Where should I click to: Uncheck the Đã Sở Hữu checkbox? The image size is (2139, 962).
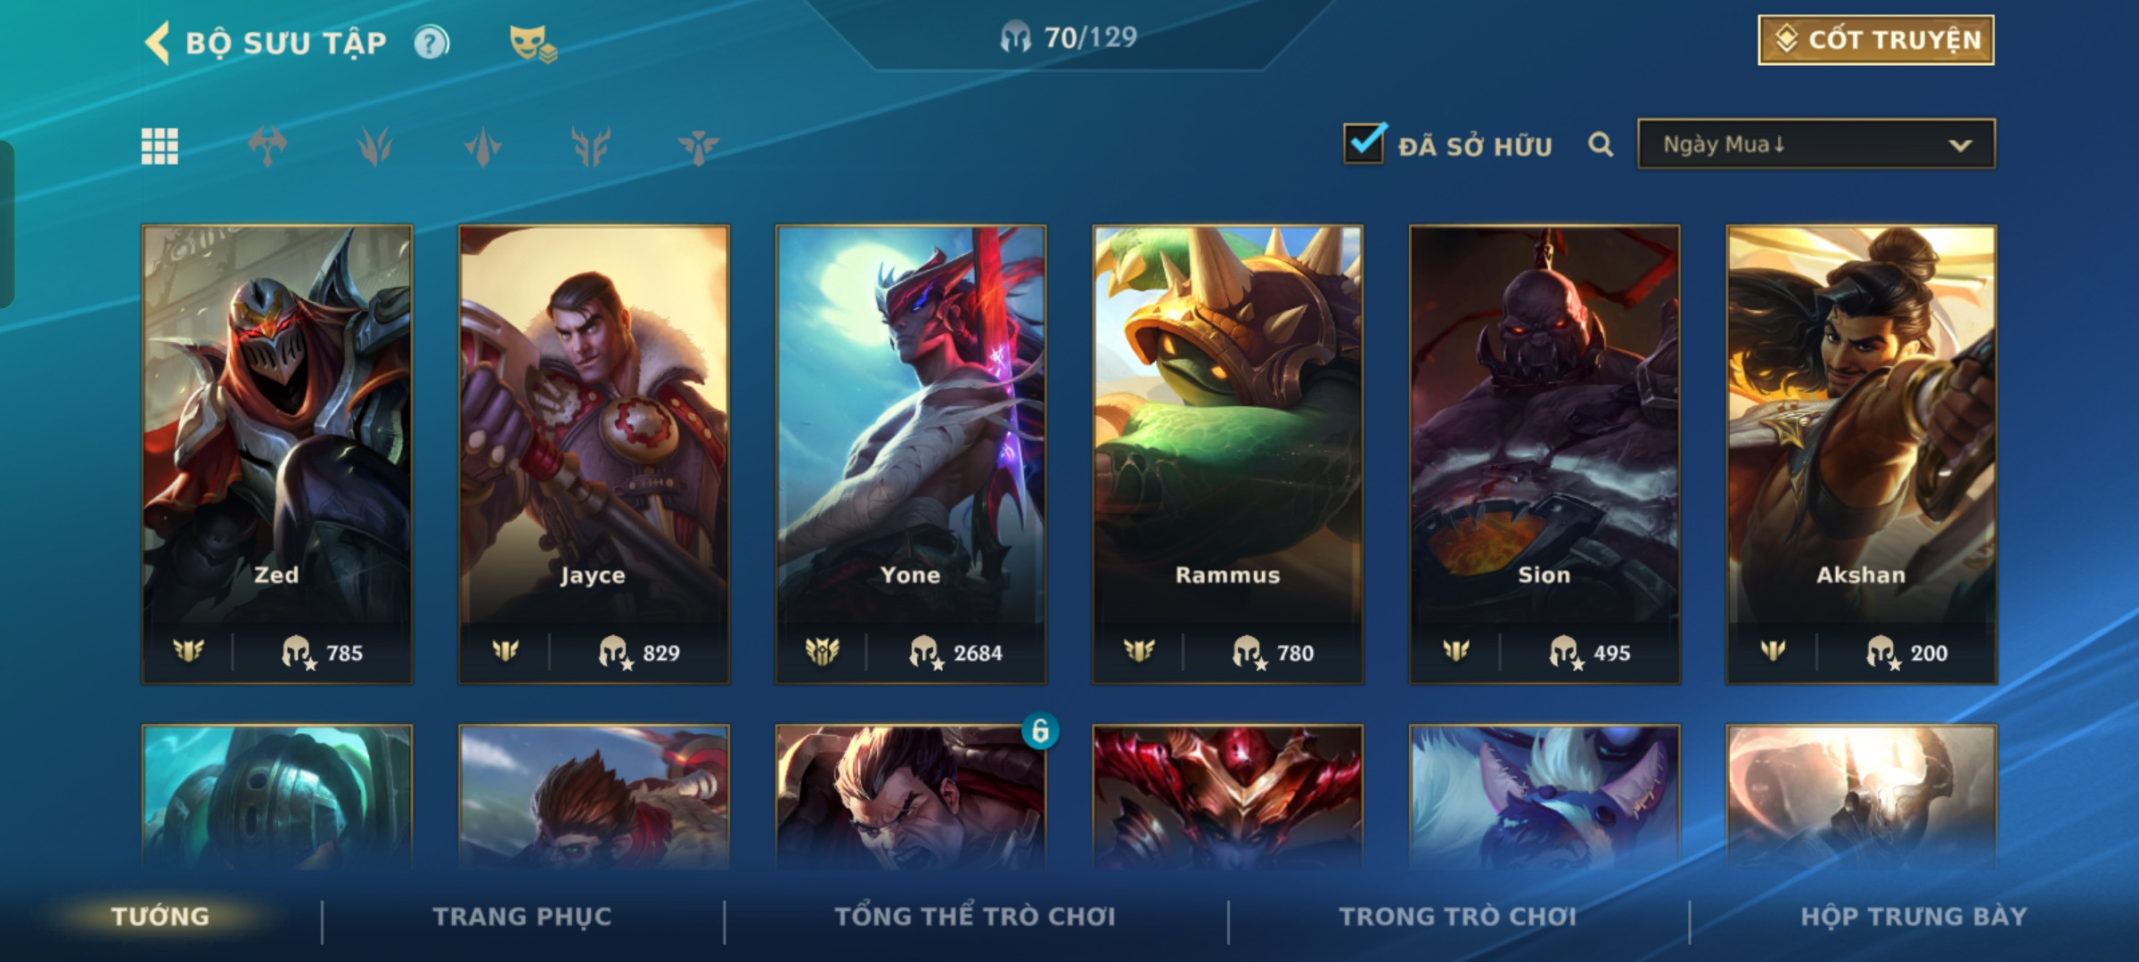click(1365, 143)
